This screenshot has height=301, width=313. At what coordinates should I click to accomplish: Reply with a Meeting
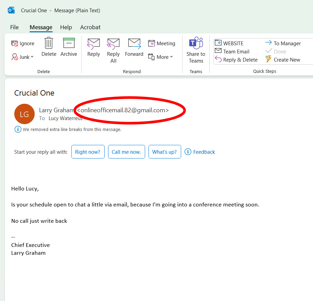(161, 43)
